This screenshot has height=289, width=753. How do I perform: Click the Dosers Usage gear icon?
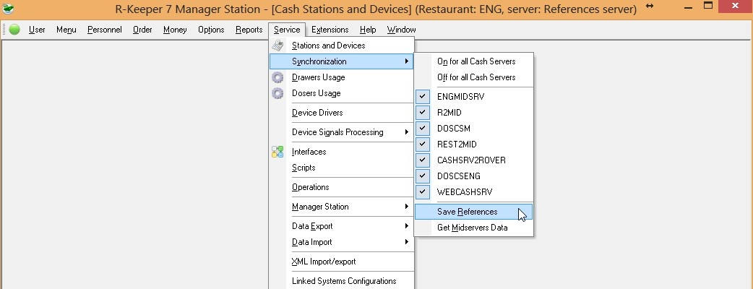click(x=277, y=93)
